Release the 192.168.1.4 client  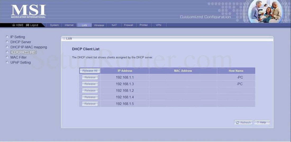[x=90, y=97]
